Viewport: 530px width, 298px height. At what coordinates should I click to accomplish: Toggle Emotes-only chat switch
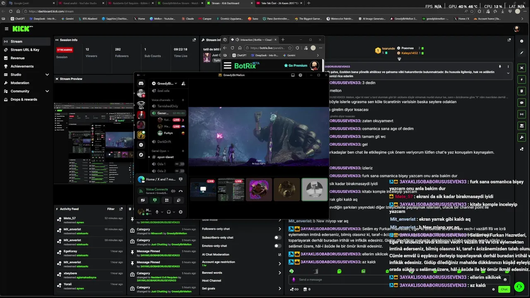278,246
